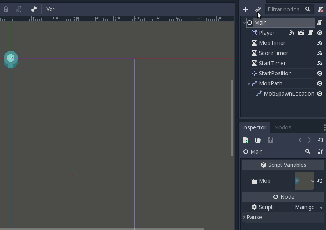Hide the Player node with eye icon
The height and width of the screenshot is (230, 326).
click(320, 33)
